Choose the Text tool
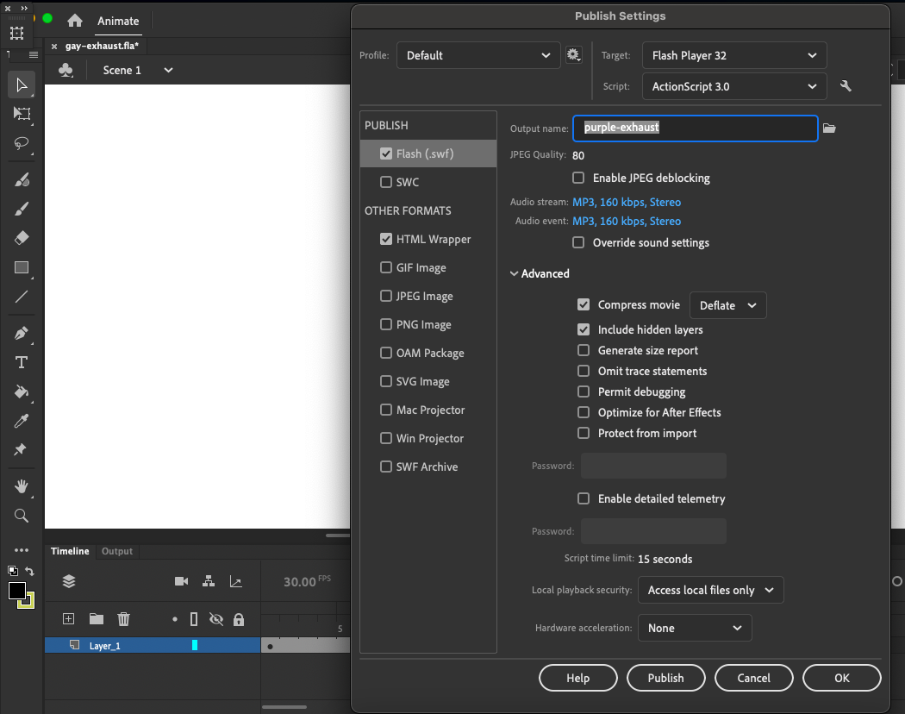Screen dimensions: 905x714 (22, 362)
